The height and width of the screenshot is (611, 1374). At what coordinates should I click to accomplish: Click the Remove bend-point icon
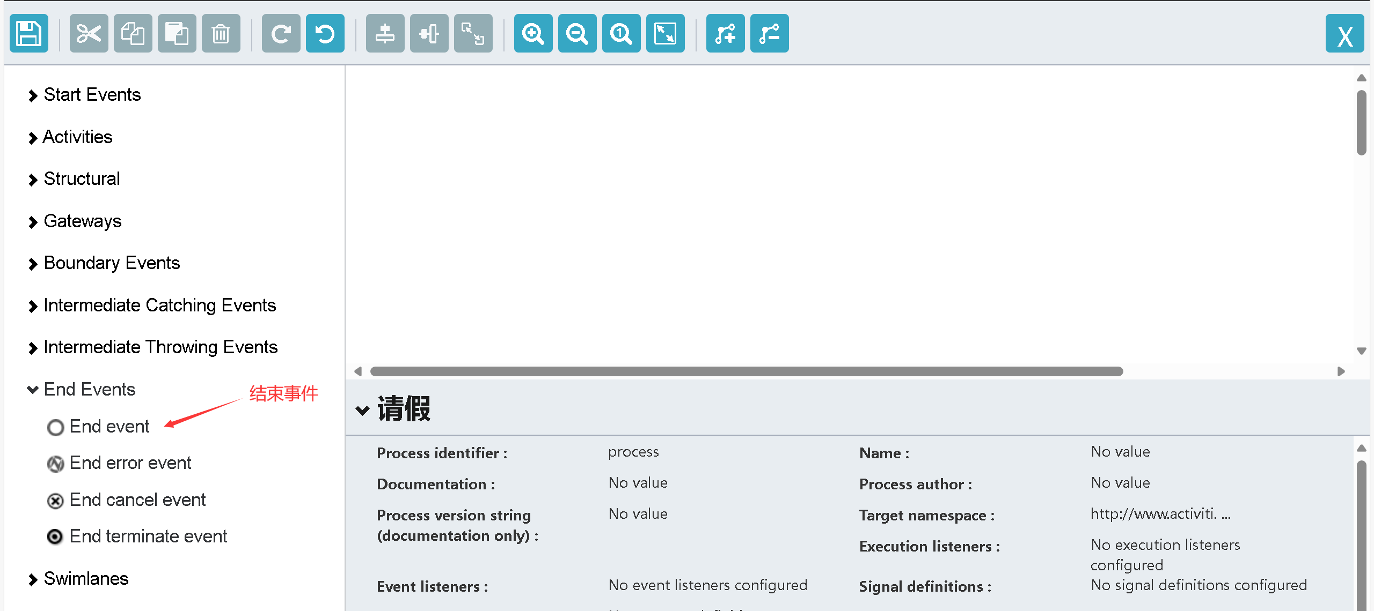coord(770,34)
